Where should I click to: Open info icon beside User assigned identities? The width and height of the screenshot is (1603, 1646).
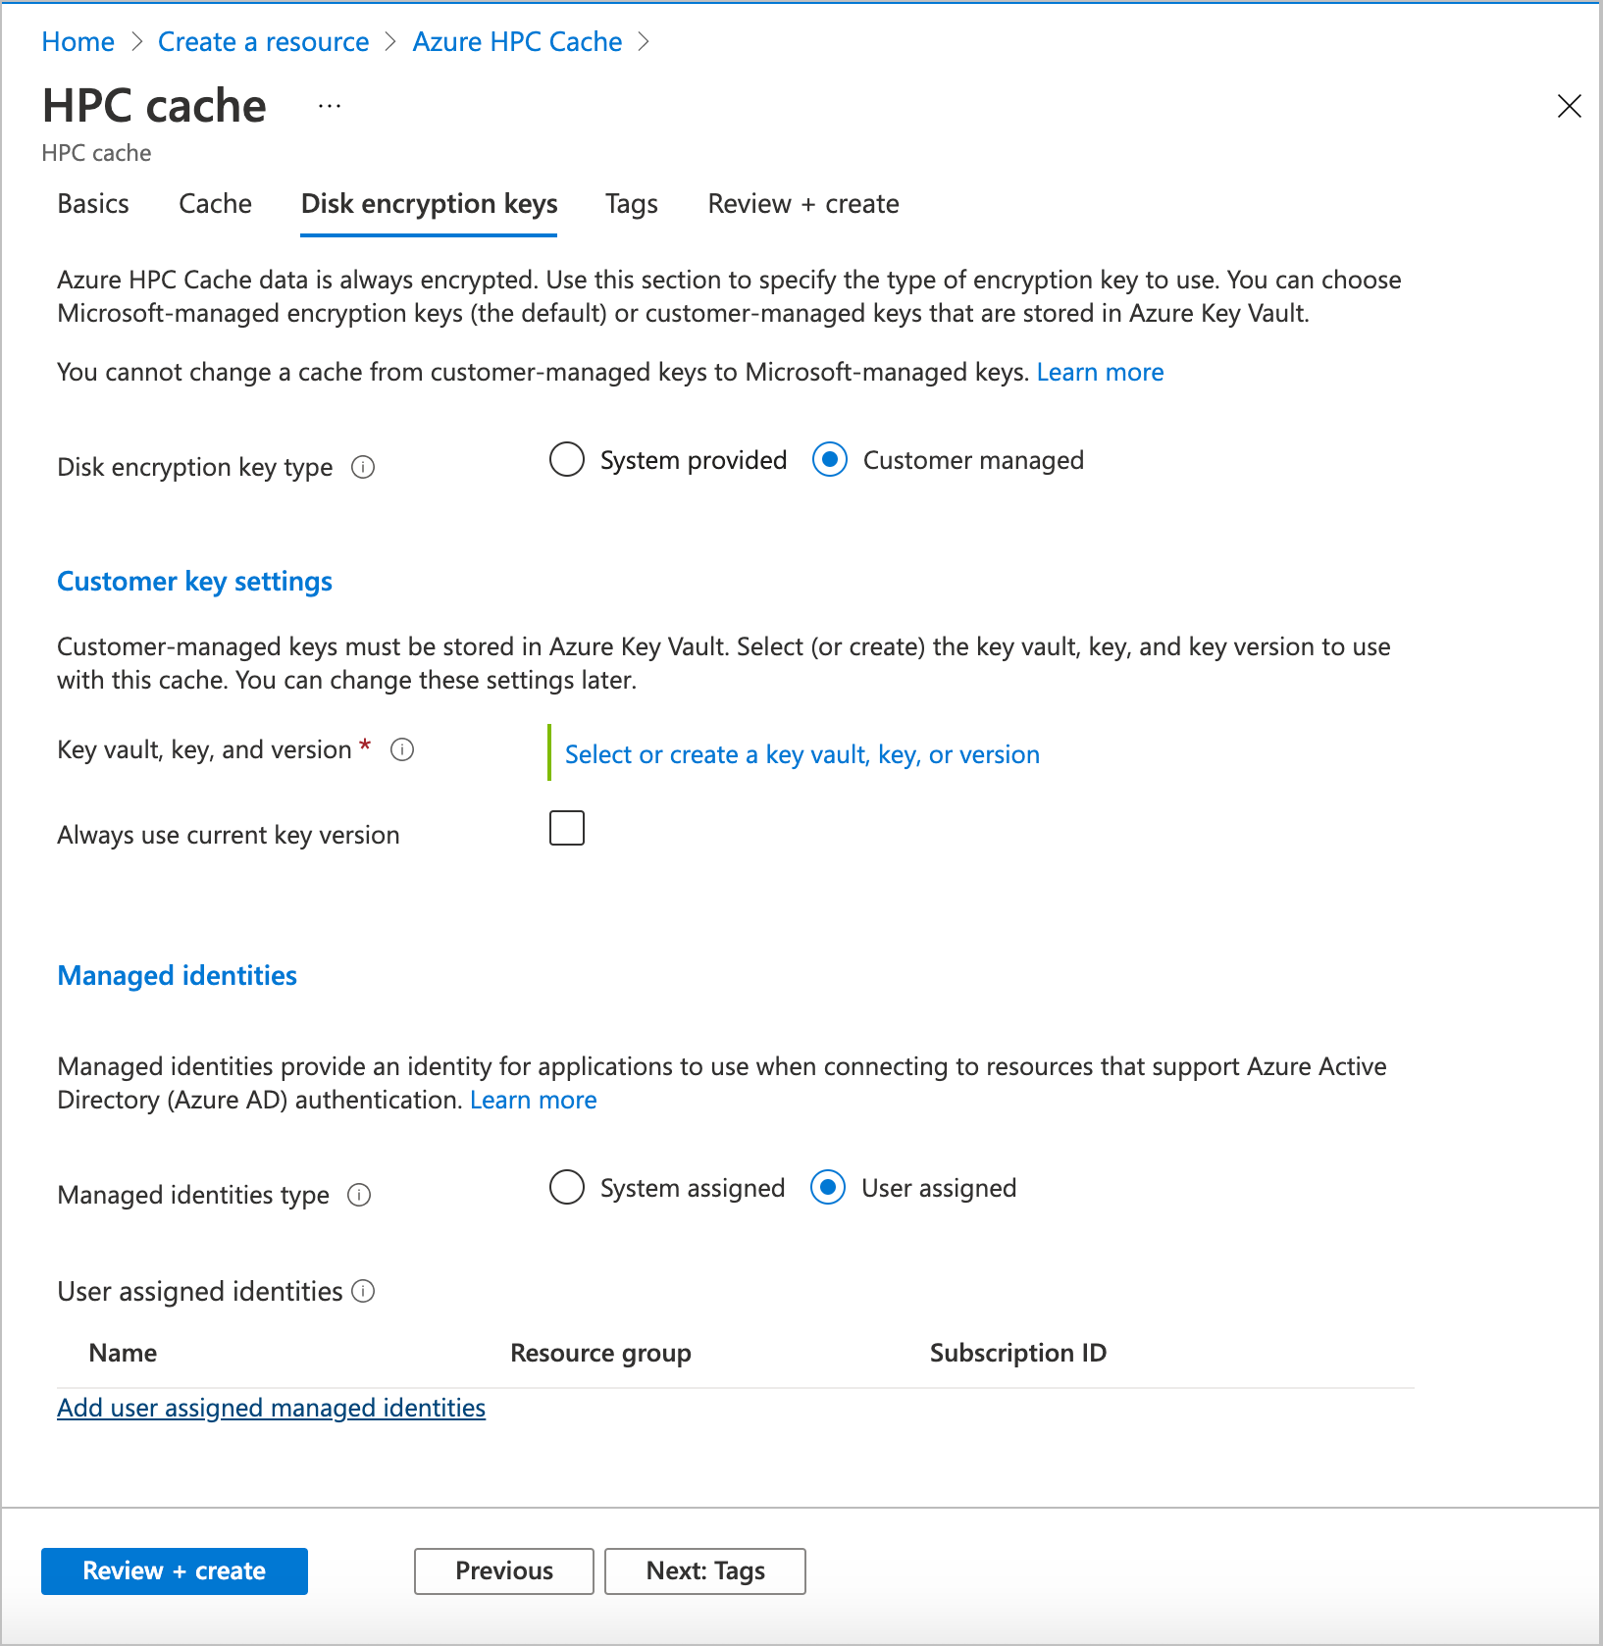[x=363, y=1291]
